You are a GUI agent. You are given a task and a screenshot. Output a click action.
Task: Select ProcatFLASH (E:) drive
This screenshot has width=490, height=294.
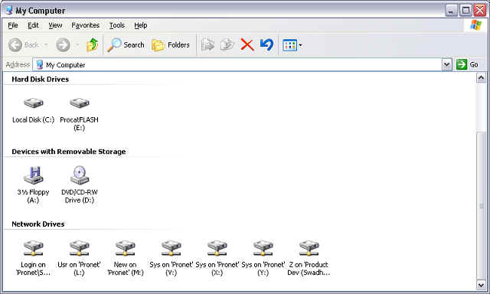[x=79, y=114]
